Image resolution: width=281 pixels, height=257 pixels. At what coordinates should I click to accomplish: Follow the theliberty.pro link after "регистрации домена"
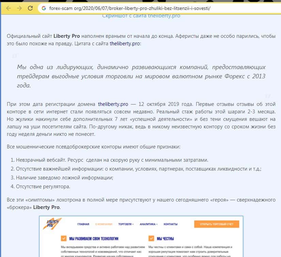(x=113, y=104)
